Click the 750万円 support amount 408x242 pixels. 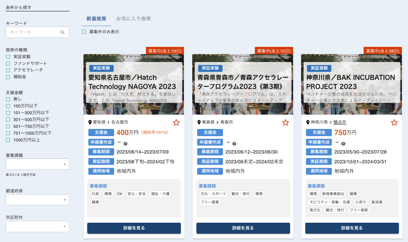(345, 133)
